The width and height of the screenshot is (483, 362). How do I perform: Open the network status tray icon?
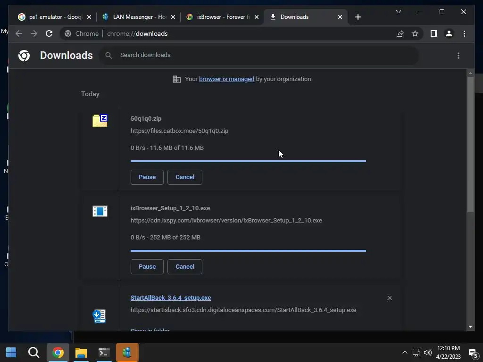416,353
